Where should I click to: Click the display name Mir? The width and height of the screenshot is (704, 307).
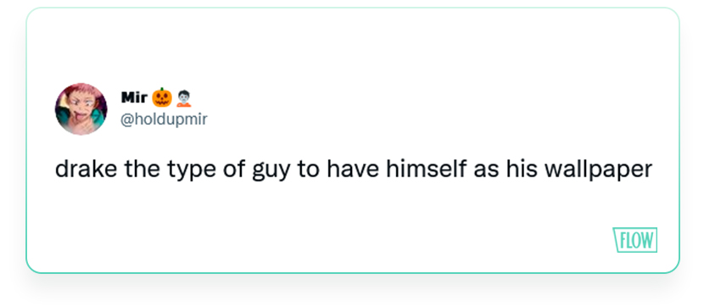pyautogui.click(x=134, y=97)
